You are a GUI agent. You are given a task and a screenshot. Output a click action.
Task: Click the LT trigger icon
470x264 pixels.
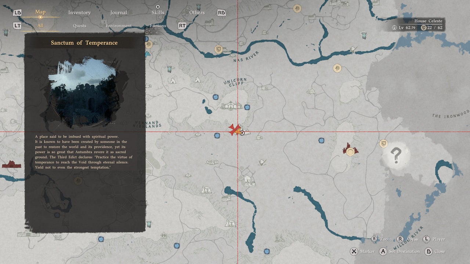coord(17,26)
